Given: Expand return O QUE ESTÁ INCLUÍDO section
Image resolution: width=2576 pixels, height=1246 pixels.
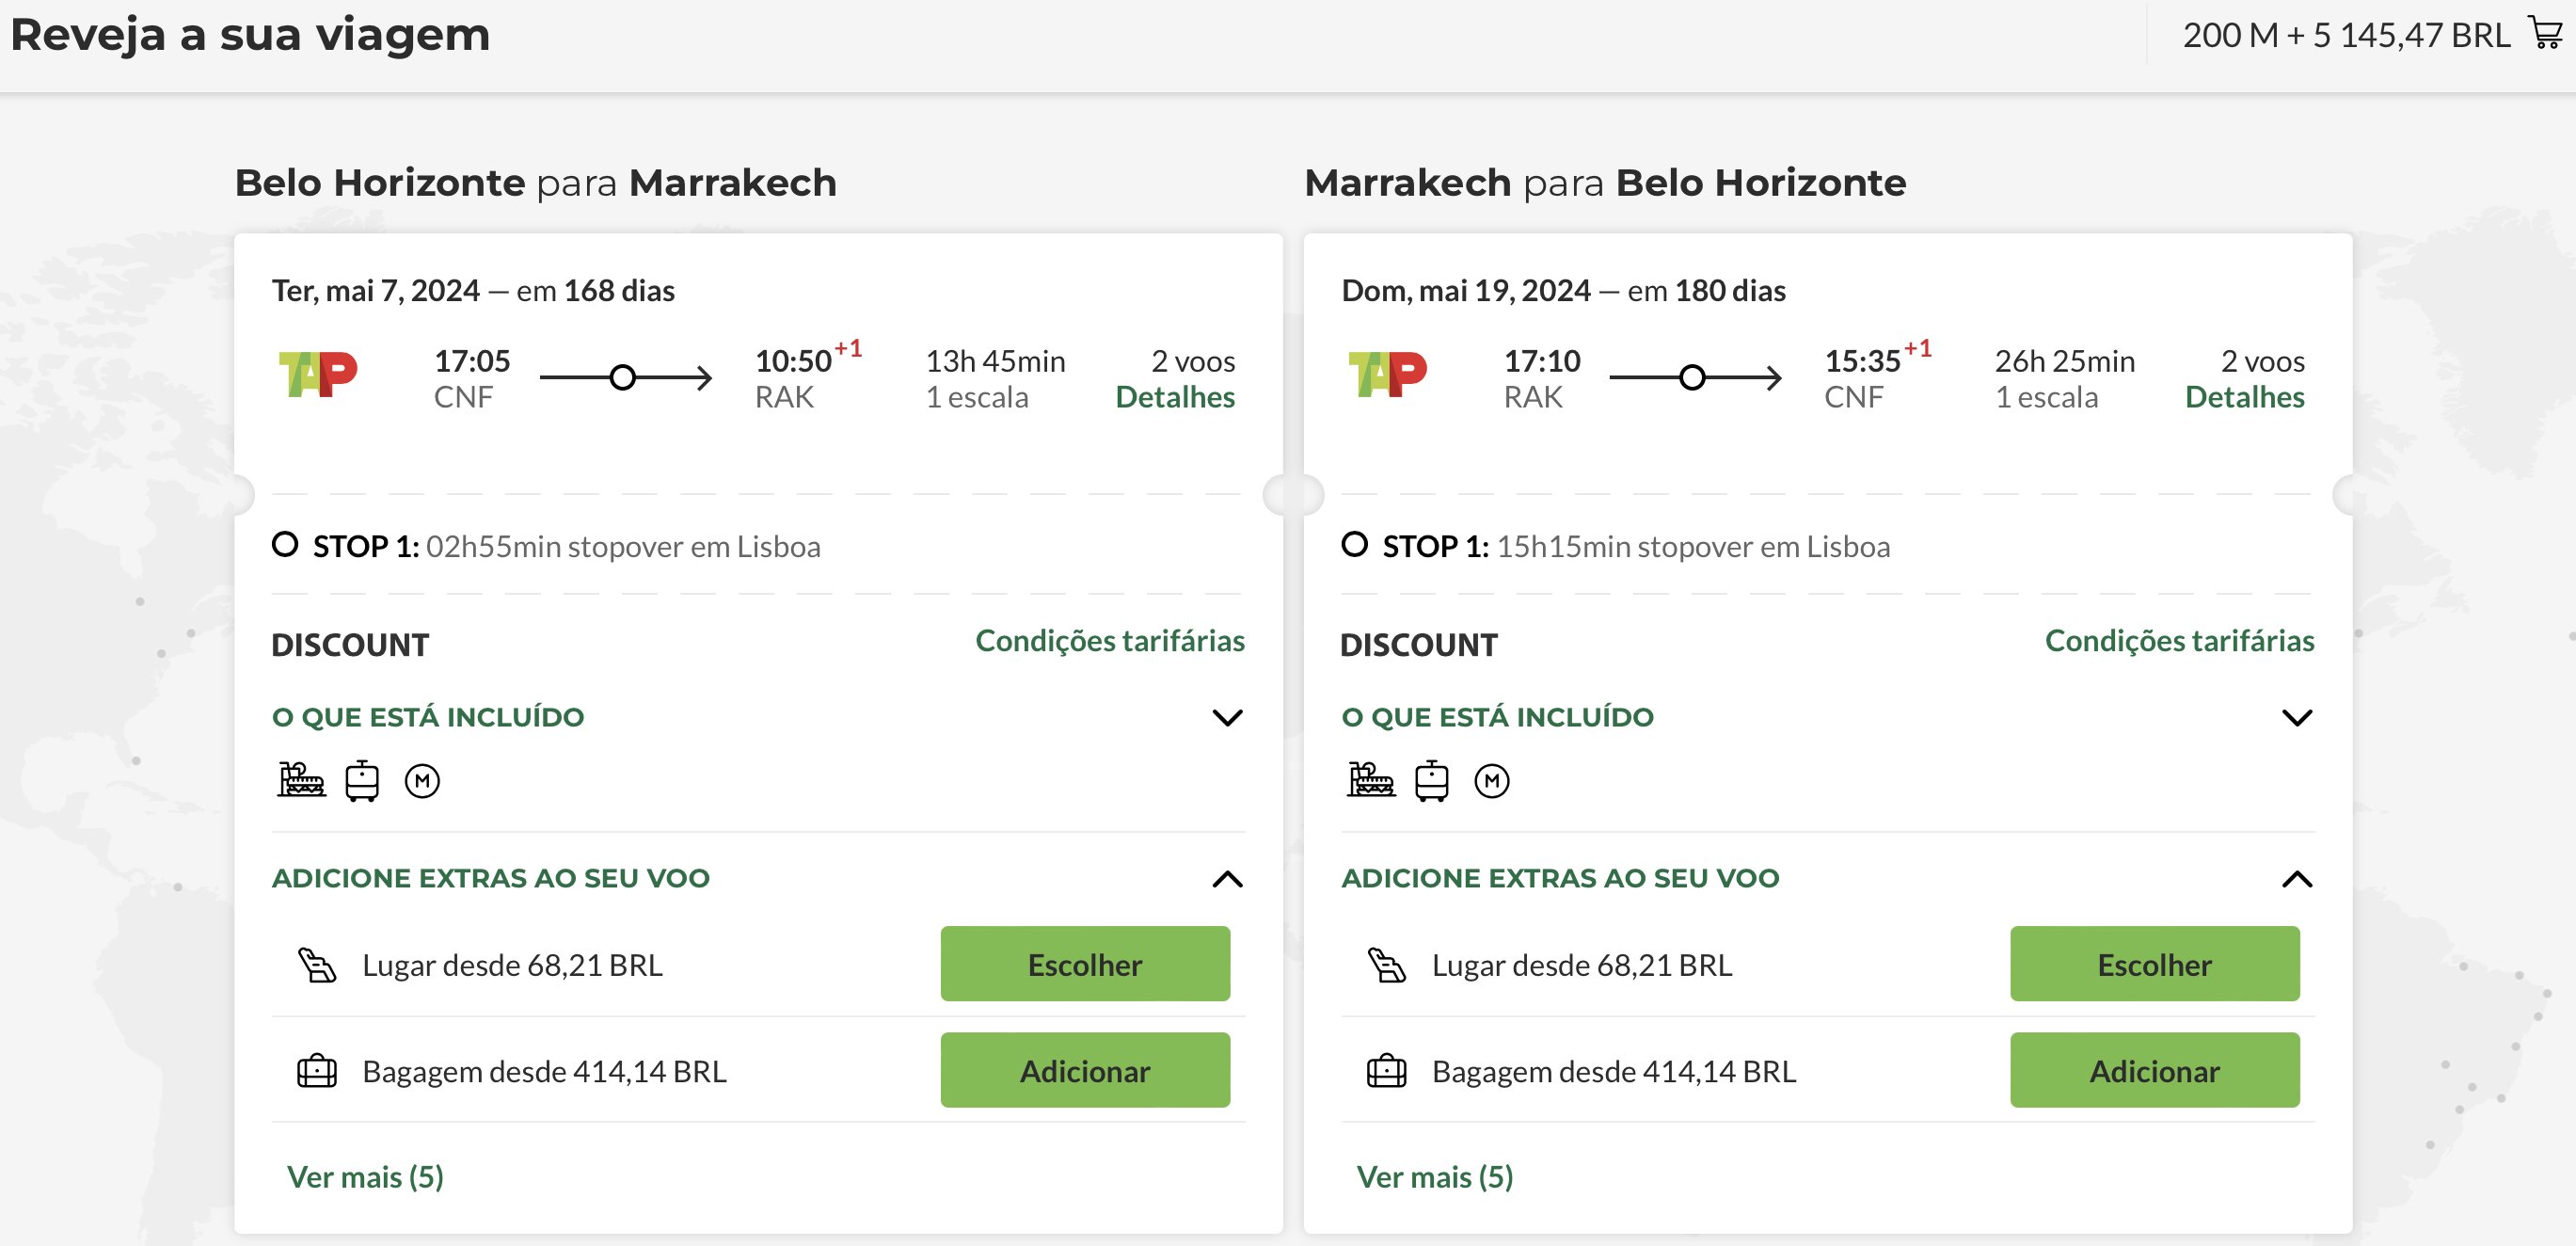Looking at the screenshot, I should click(x=2297, y=717).
